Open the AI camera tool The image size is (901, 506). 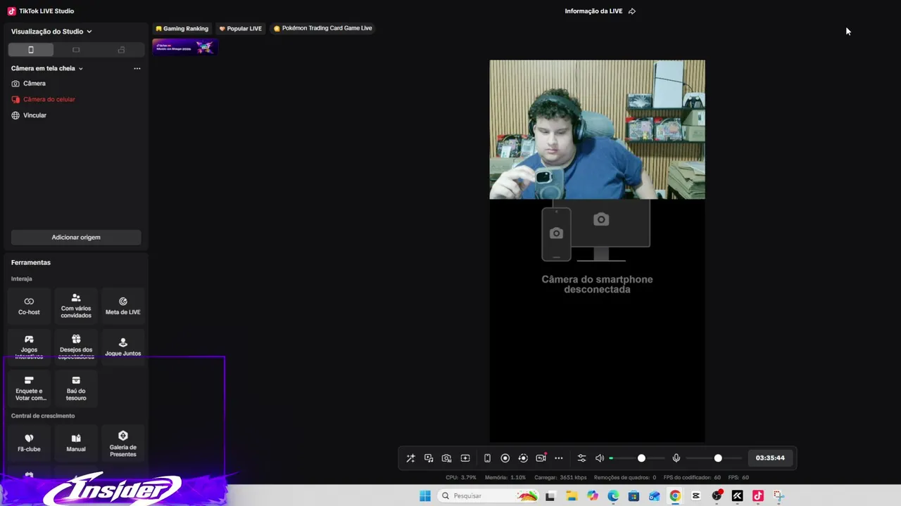point(446,458)
